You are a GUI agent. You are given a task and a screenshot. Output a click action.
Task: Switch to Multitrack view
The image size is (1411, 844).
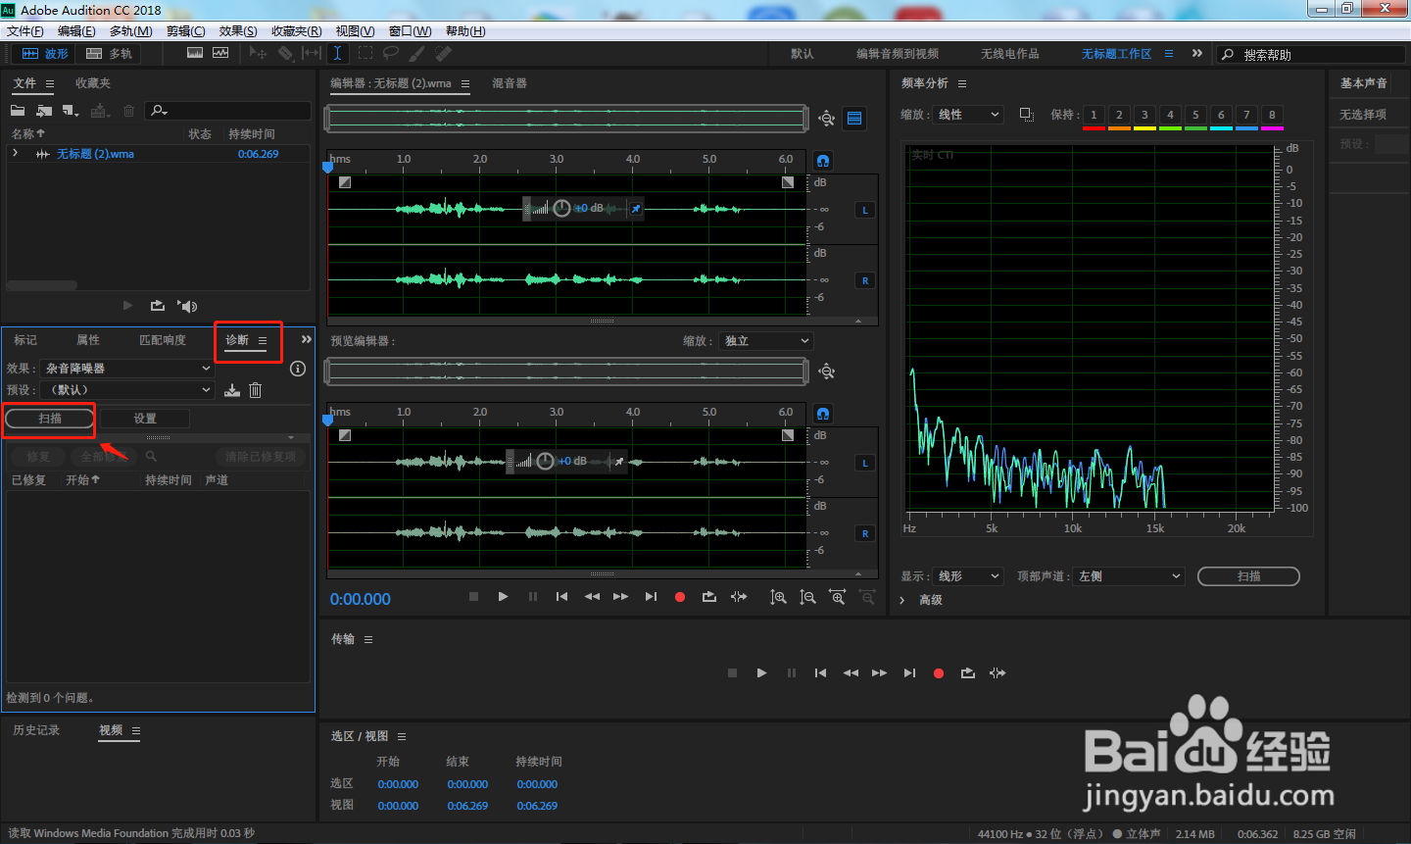click(x=109, y=54)
